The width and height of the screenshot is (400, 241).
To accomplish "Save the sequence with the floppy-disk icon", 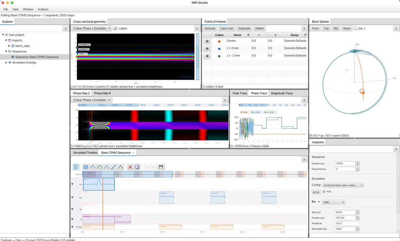I will [x=161, y=167].
